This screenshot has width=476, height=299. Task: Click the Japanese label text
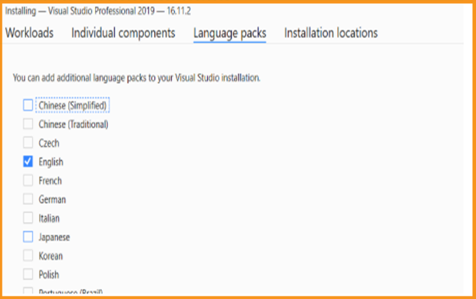click(54, 237)
